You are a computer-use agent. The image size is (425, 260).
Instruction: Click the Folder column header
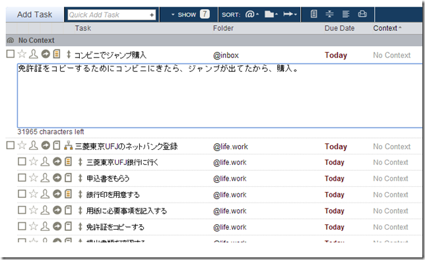coord(223,28)
